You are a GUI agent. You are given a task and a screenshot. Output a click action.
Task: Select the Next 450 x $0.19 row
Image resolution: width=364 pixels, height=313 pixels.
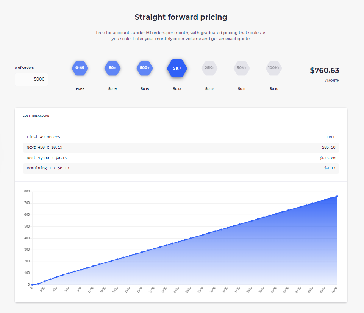181,147
